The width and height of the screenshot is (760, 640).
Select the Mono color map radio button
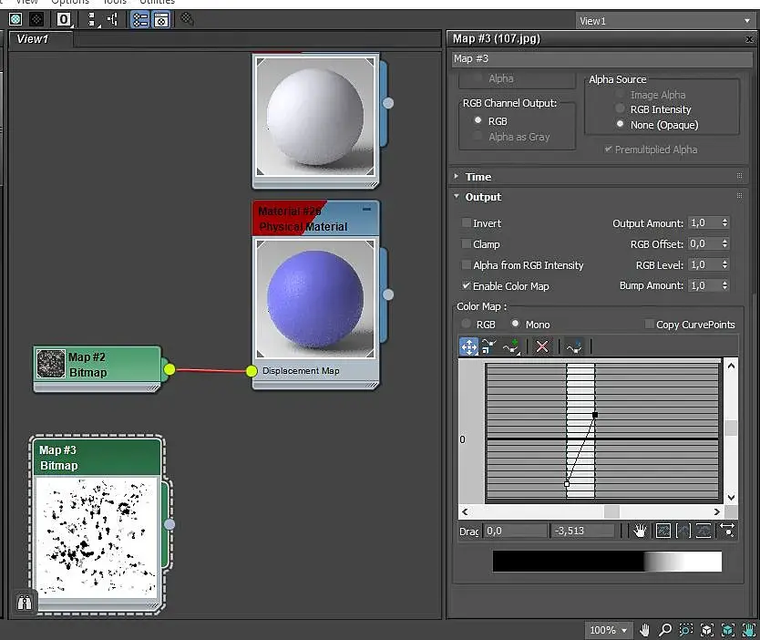(515, 324)
